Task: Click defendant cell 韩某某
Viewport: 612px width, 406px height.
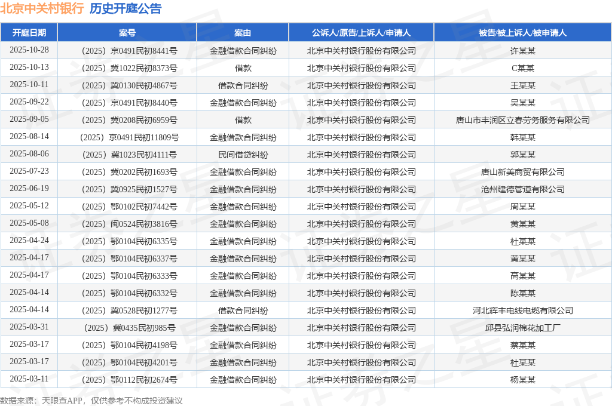Action: tap(522, 137)
